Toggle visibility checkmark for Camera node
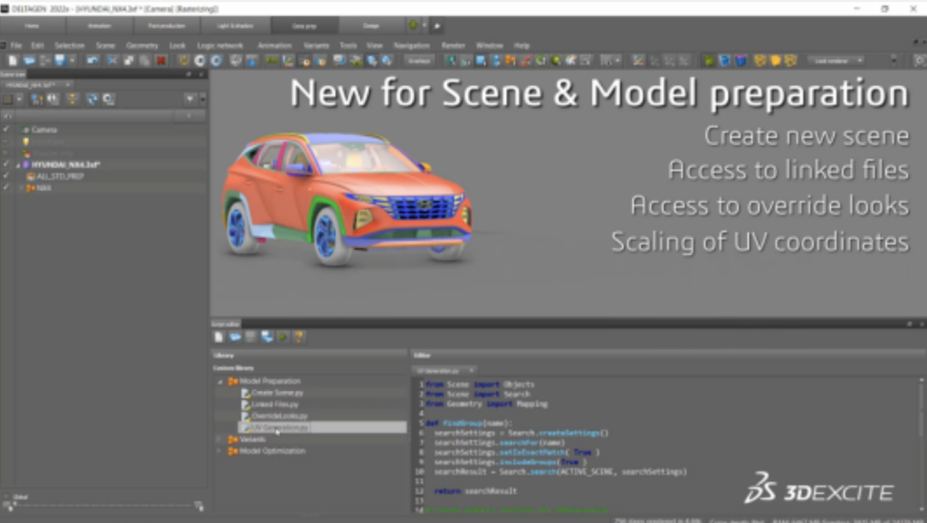 coord(6,130)
